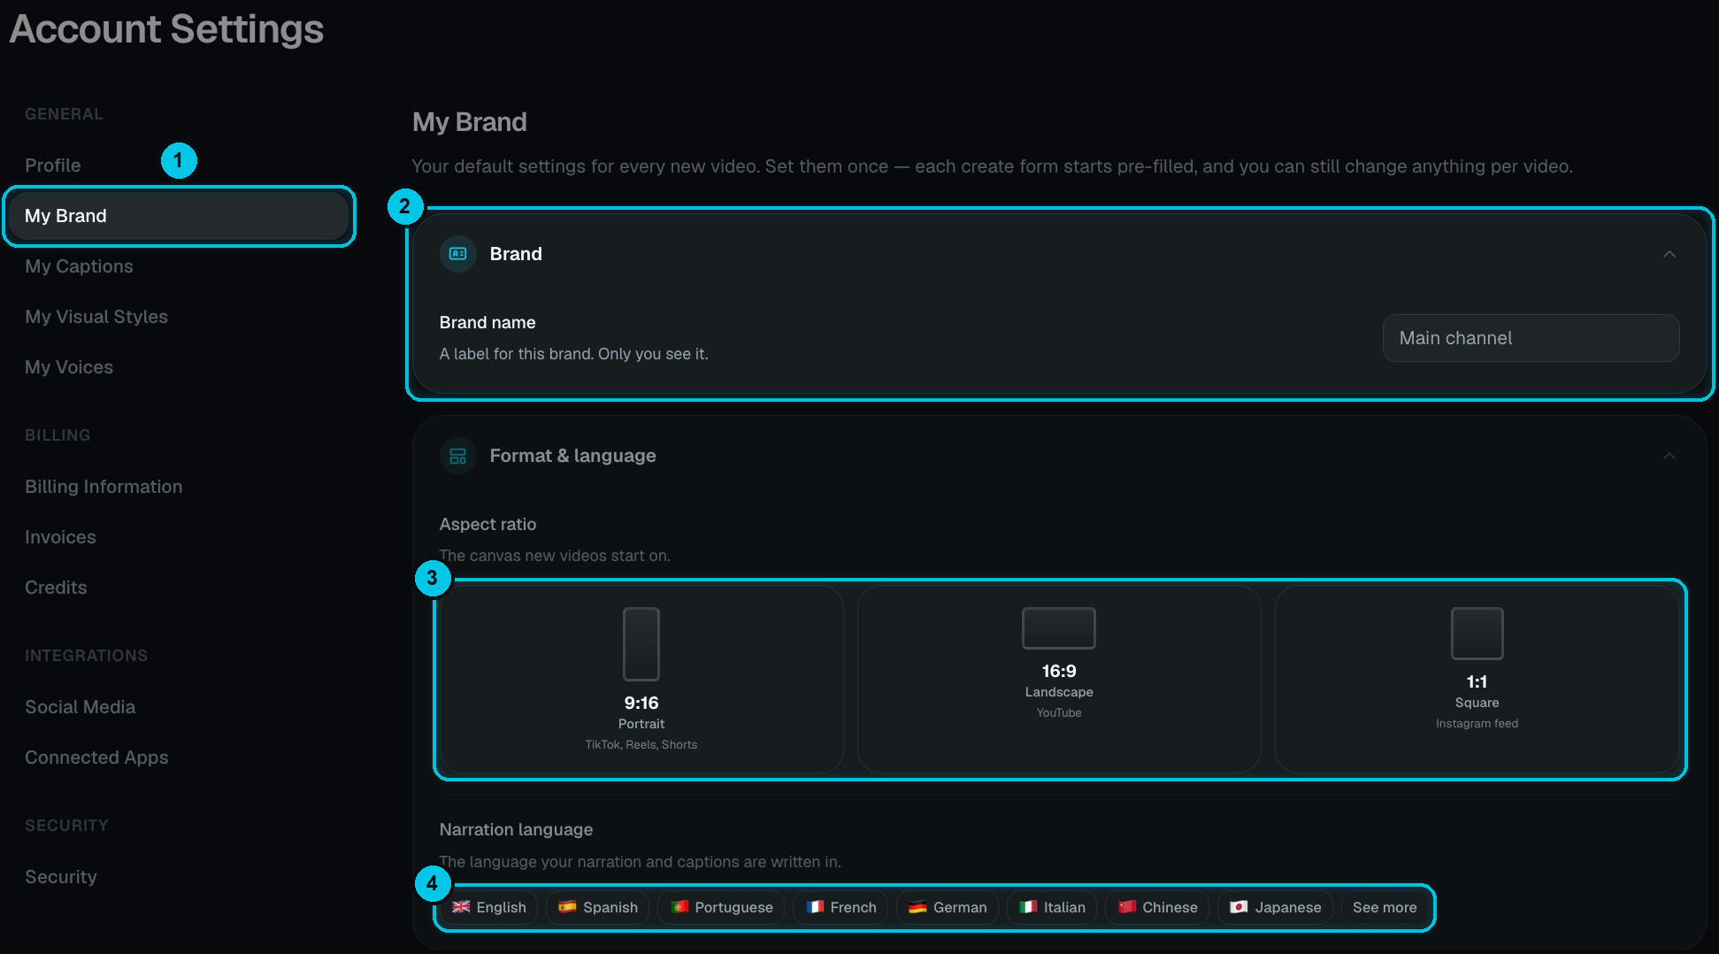
Task: Select Chinese narration language
Action: [1157, 907]
